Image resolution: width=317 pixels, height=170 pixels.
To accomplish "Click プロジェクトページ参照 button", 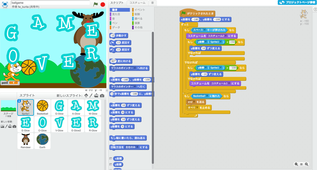I will (297, 2).
